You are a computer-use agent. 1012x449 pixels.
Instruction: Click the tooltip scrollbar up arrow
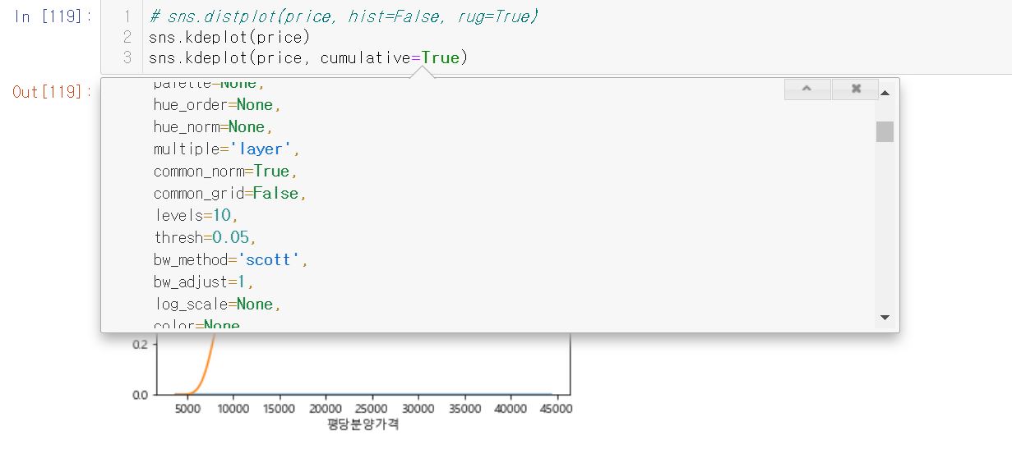(x=885, y=93)
